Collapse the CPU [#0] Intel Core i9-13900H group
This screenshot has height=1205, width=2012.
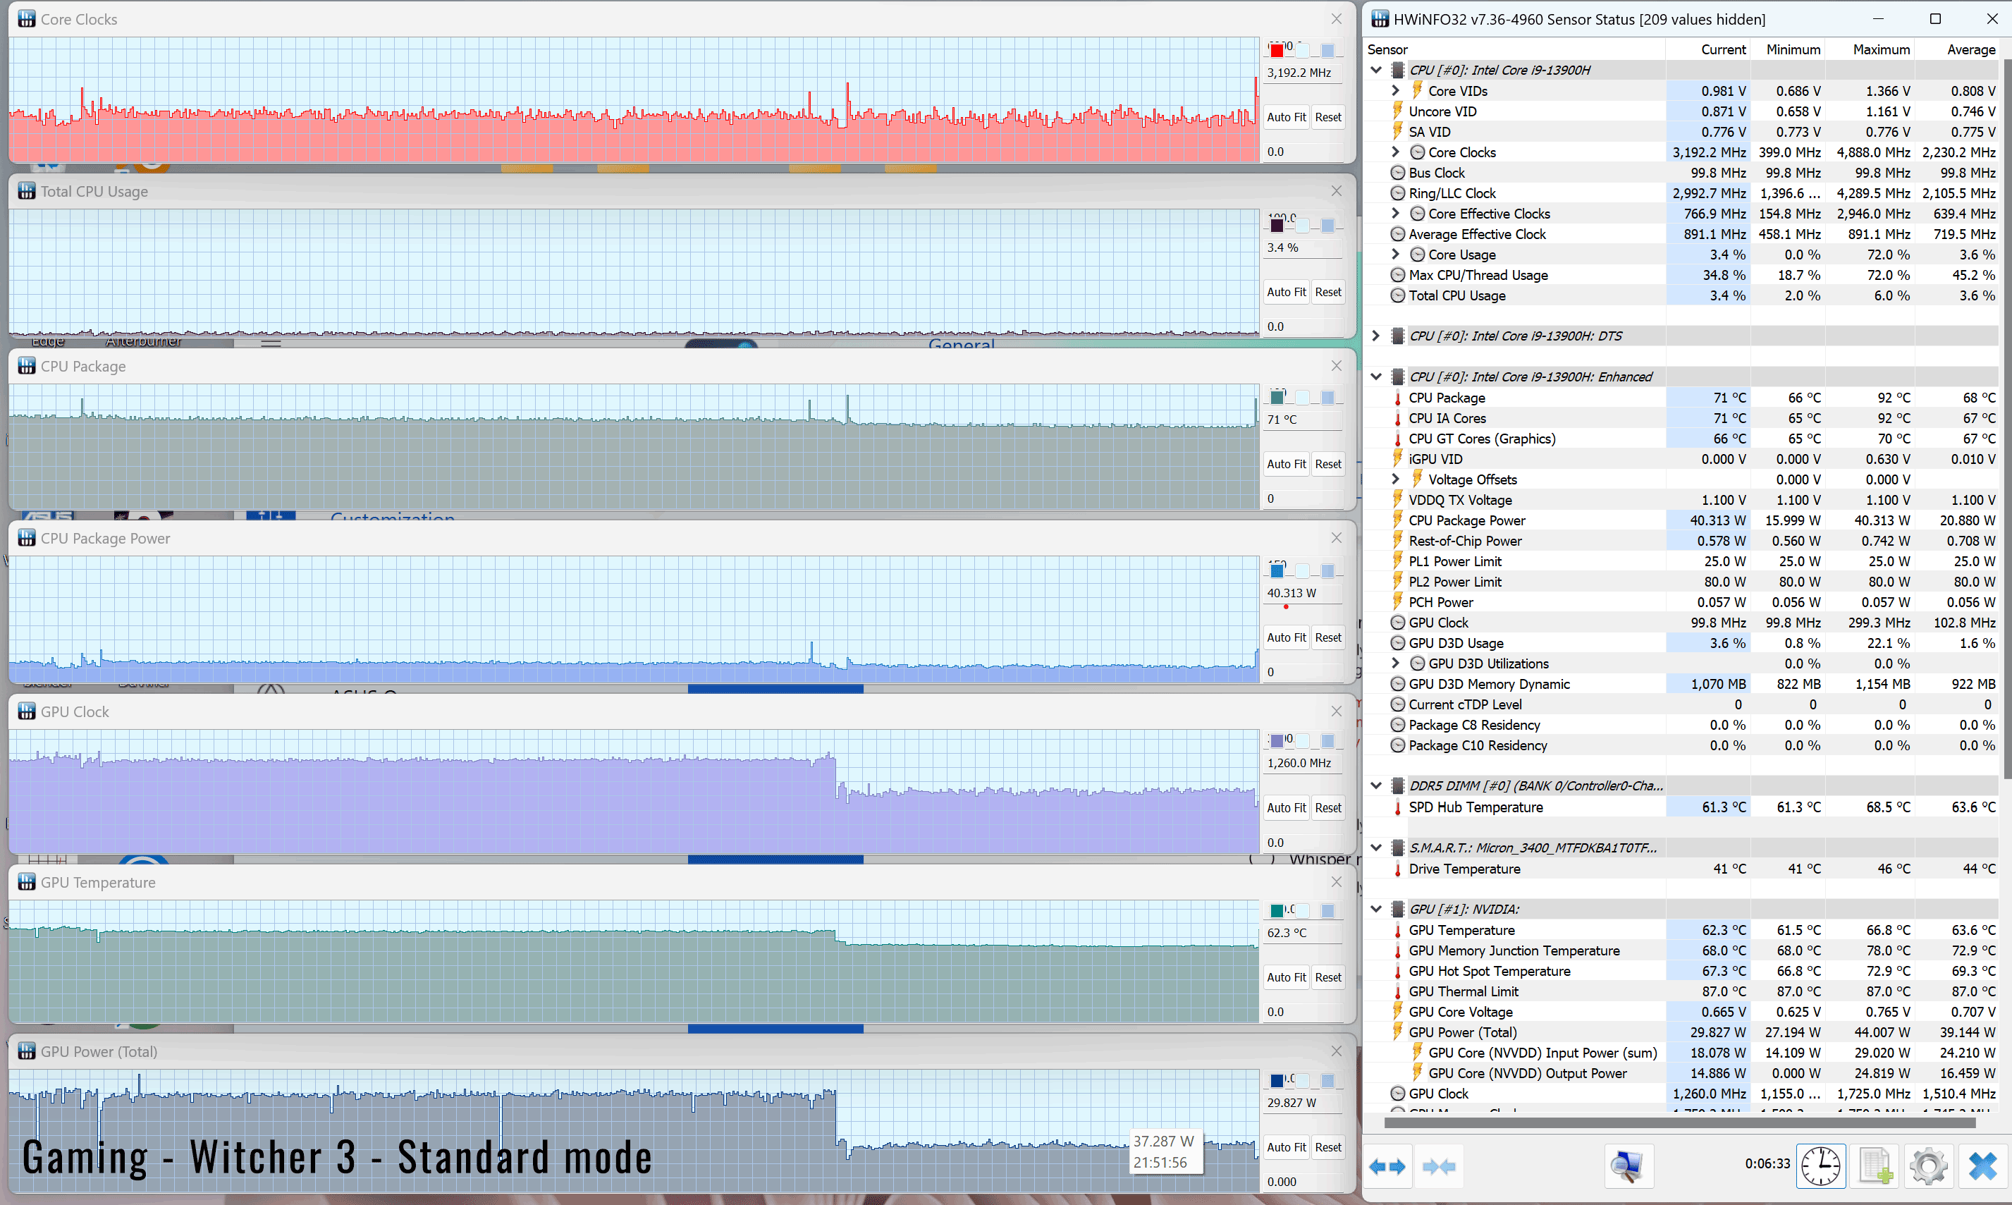click(1377, 70)
